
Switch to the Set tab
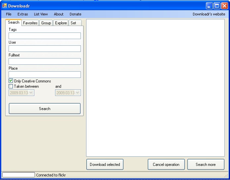coord(75,23)
